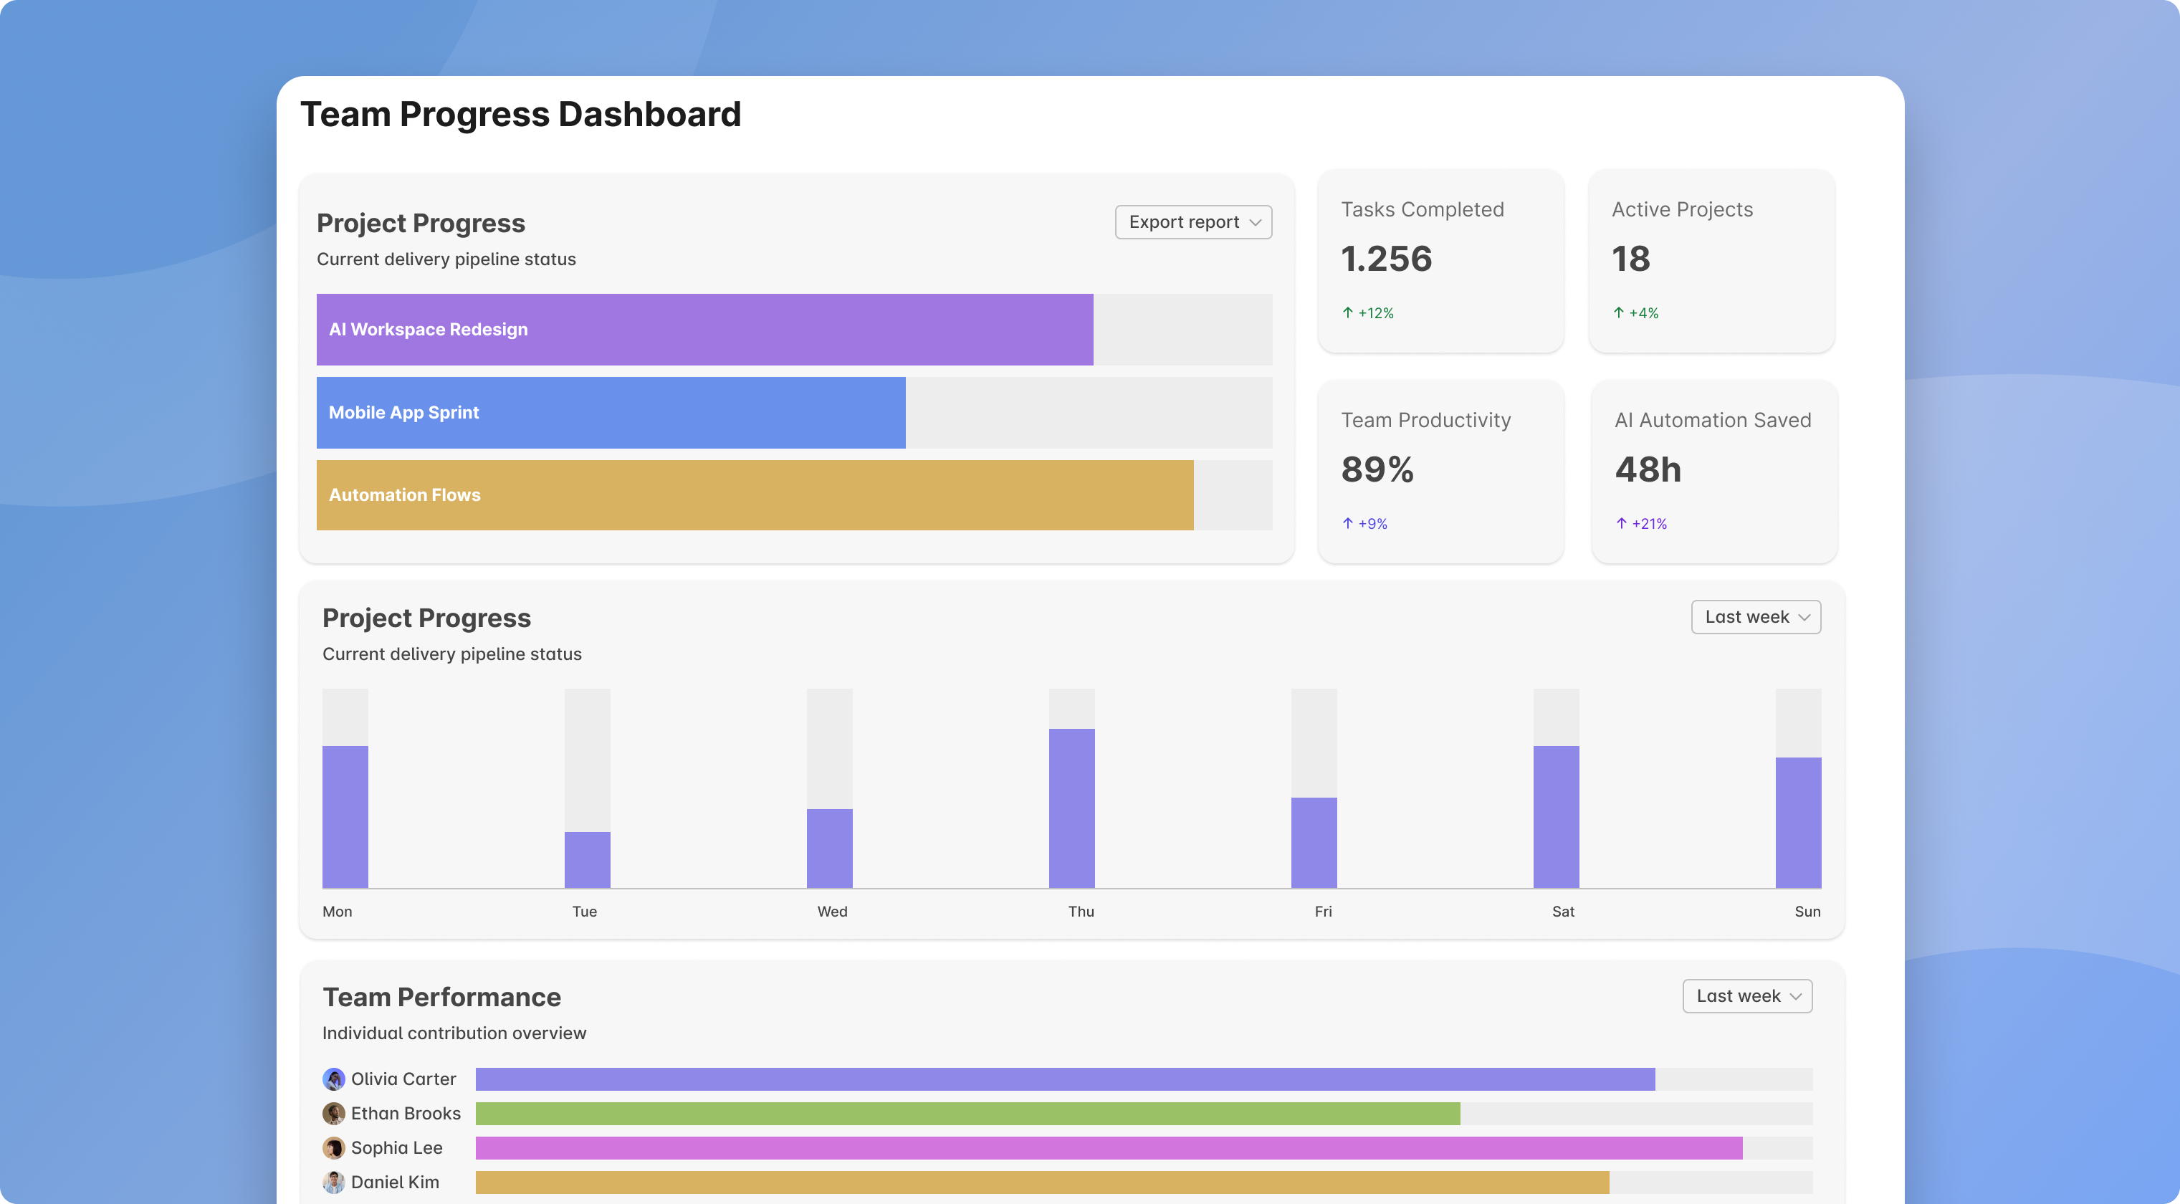2180x1204 pixels.
Task: Click the Team Progress Dashboard title
Action: point(520,114)
